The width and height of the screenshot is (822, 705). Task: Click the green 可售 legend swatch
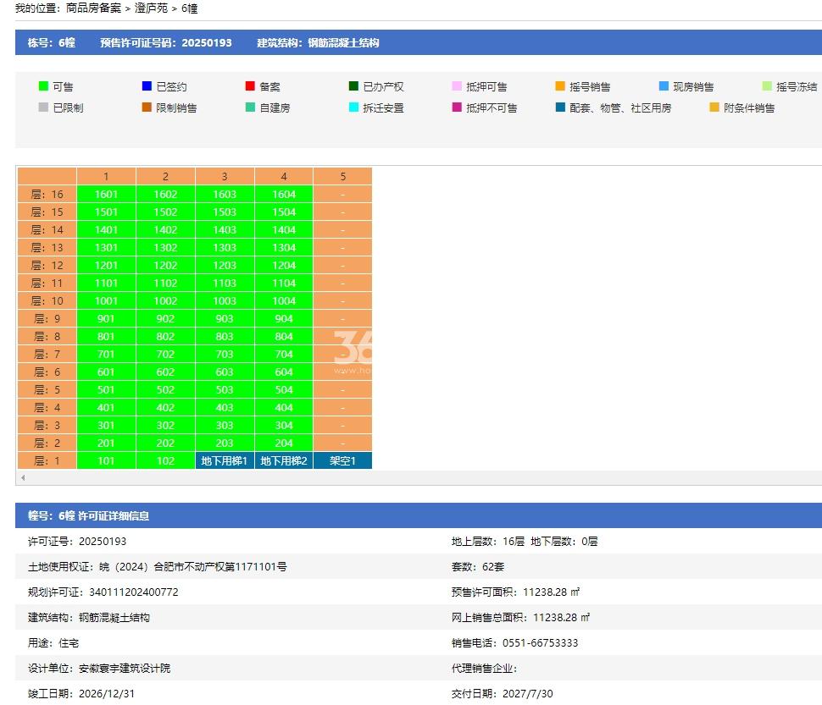[43, 85]
